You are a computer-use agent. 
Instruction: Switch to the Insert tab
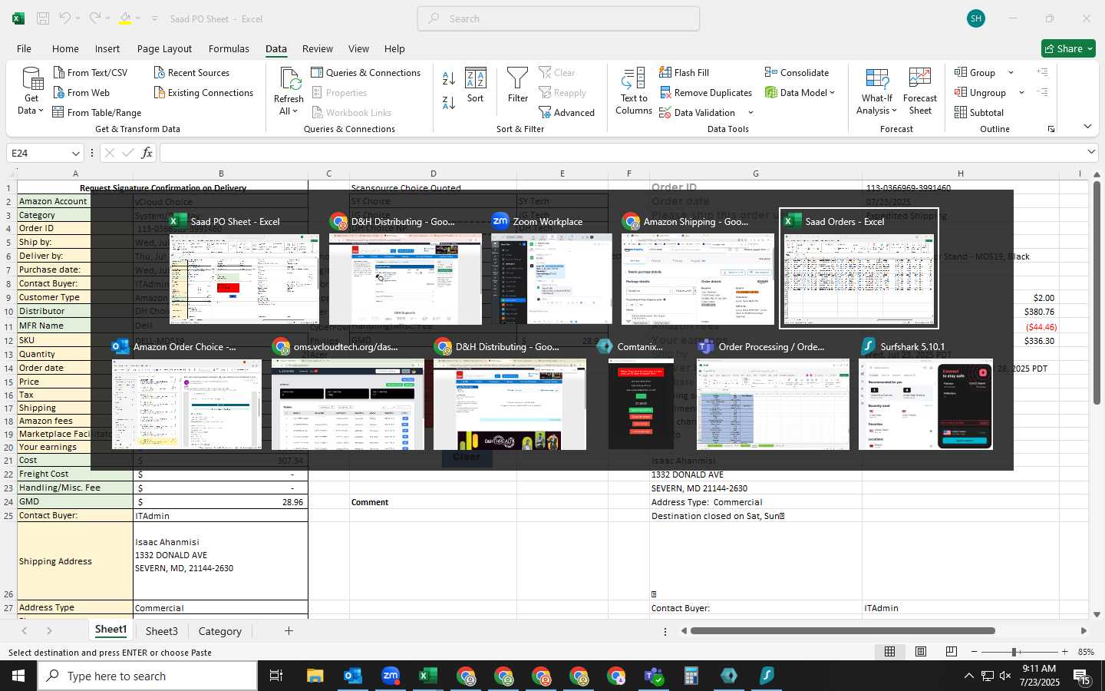coord(107,48)
